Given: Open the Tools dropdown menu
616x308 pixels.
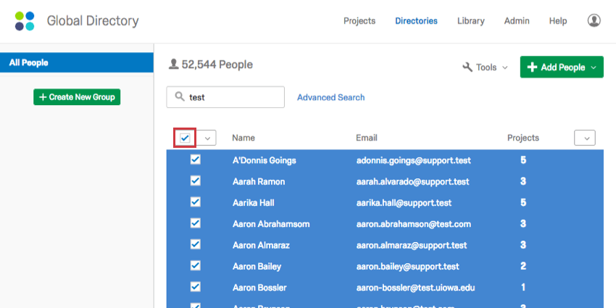Looking at the screenshot, I should coord(486,67).
